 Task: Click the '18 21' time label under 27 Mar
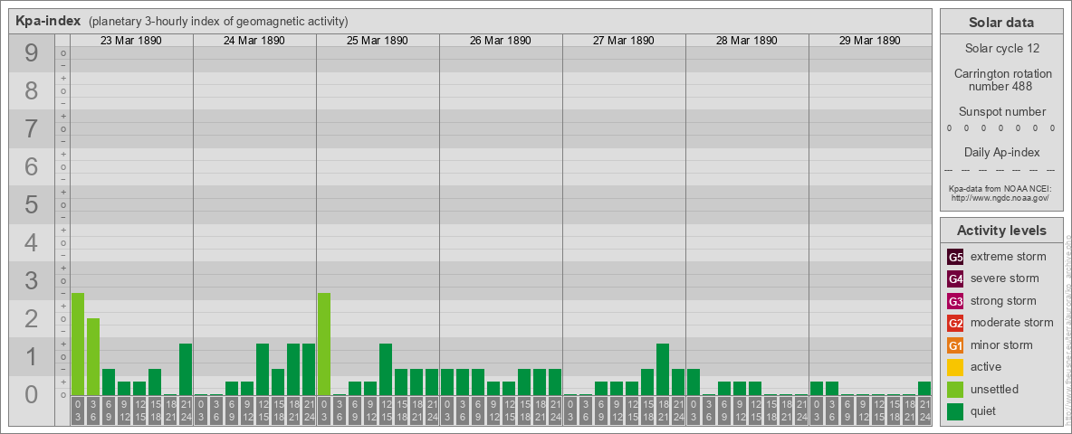[x=663, y=411]
